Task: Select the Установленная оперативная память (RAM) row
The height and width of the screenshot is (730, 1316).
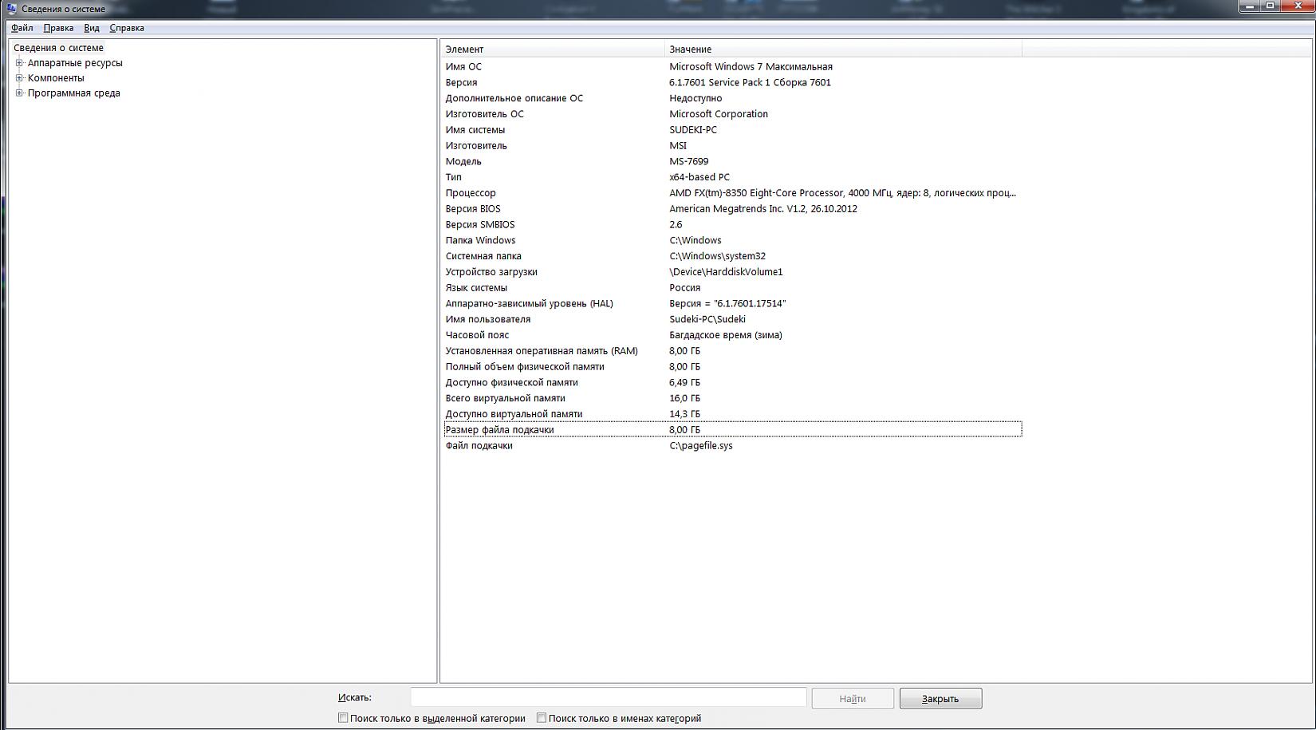Action: tap(732, 351)
